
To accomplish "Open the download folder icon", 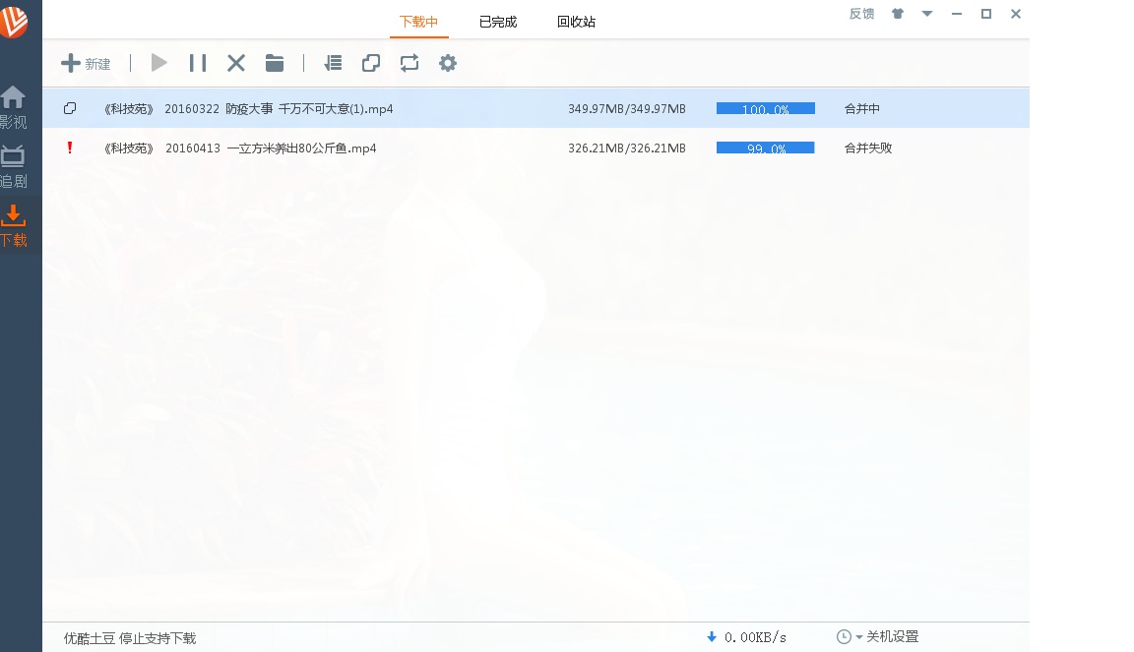I will 275,63.
